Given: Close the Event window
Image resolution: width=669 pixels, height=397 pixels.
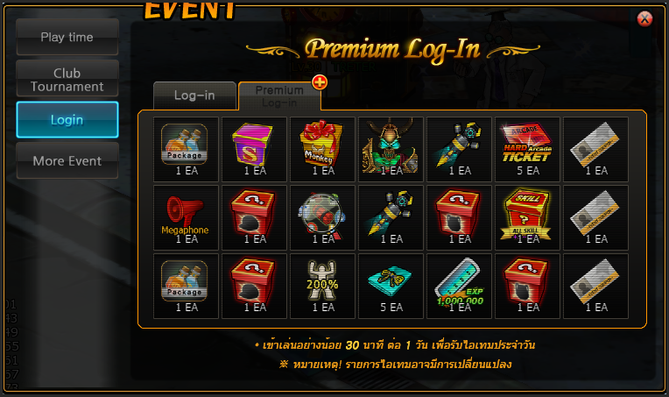Looking at the screenshot, I should tap(644, 18).
